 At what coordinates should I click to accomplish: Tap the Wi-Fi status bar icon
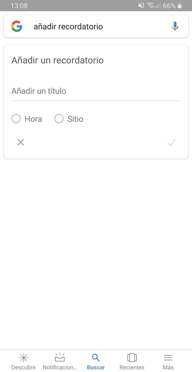click(150, 6)
